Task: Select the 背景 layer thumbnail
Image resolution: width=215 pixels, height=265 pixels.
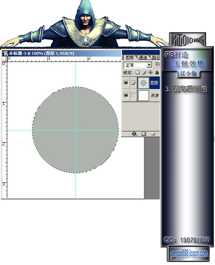Action: (143, 95)
